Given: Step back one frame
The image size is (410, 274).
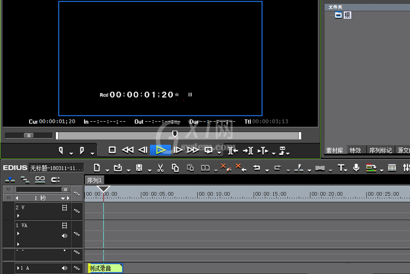Looking at the screenshot, I should (x=143, y=150).
